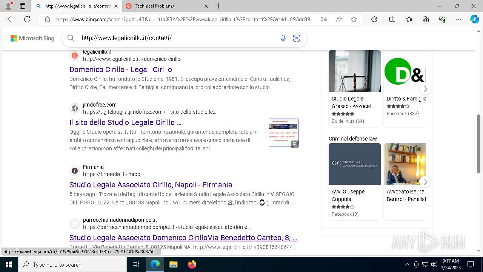Click the legalicirillo.it site favicon

coord(75,56)
